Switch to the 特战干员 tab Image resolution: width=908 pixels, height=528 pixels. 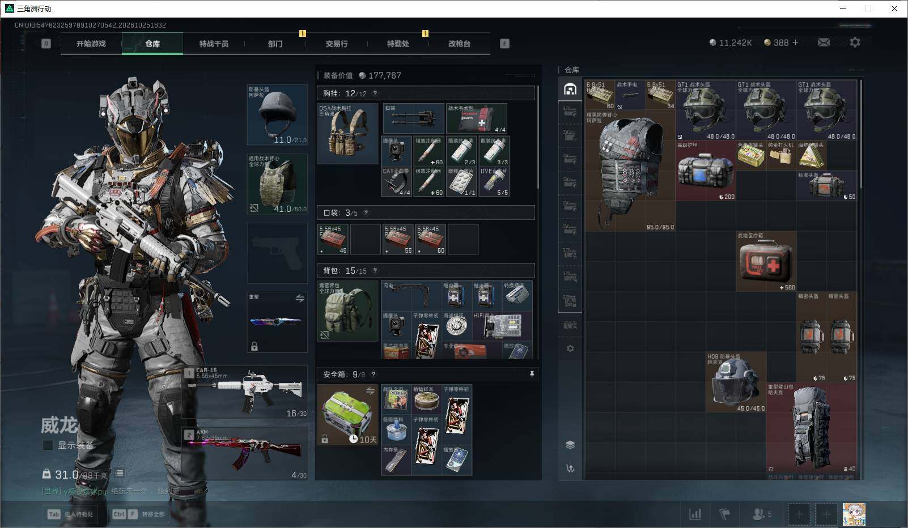[x=214, y=44]
